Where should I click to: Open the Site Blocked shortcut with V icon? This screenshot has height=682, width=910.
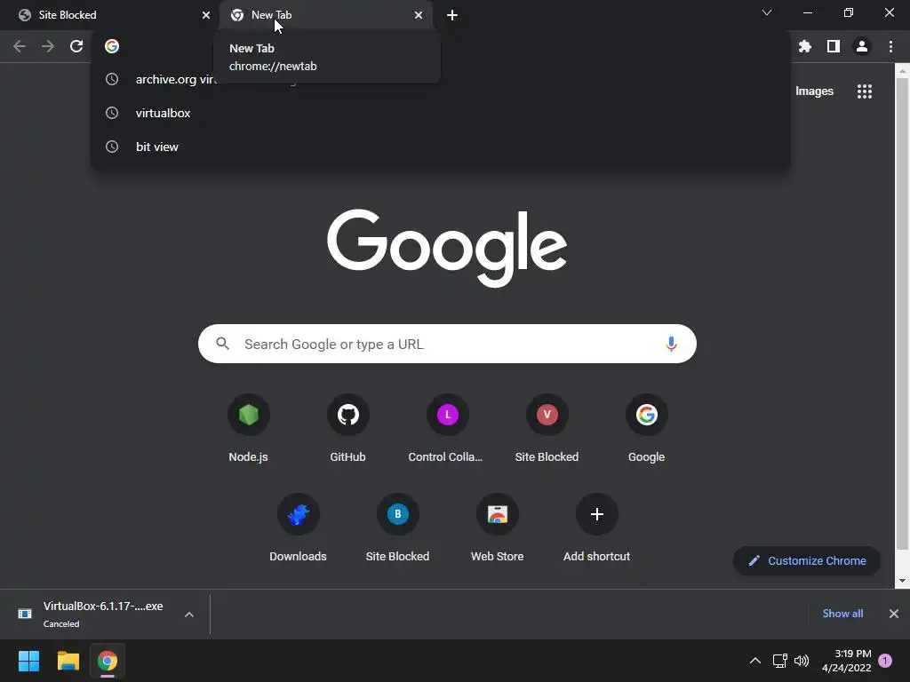(547, 429)
